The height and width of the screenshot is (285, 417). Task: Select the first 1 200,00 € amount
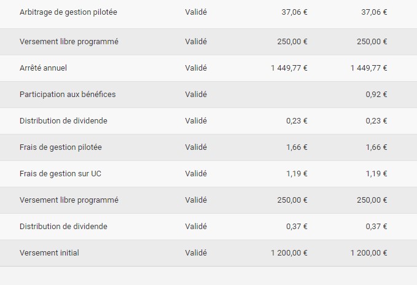coord(289,253)
